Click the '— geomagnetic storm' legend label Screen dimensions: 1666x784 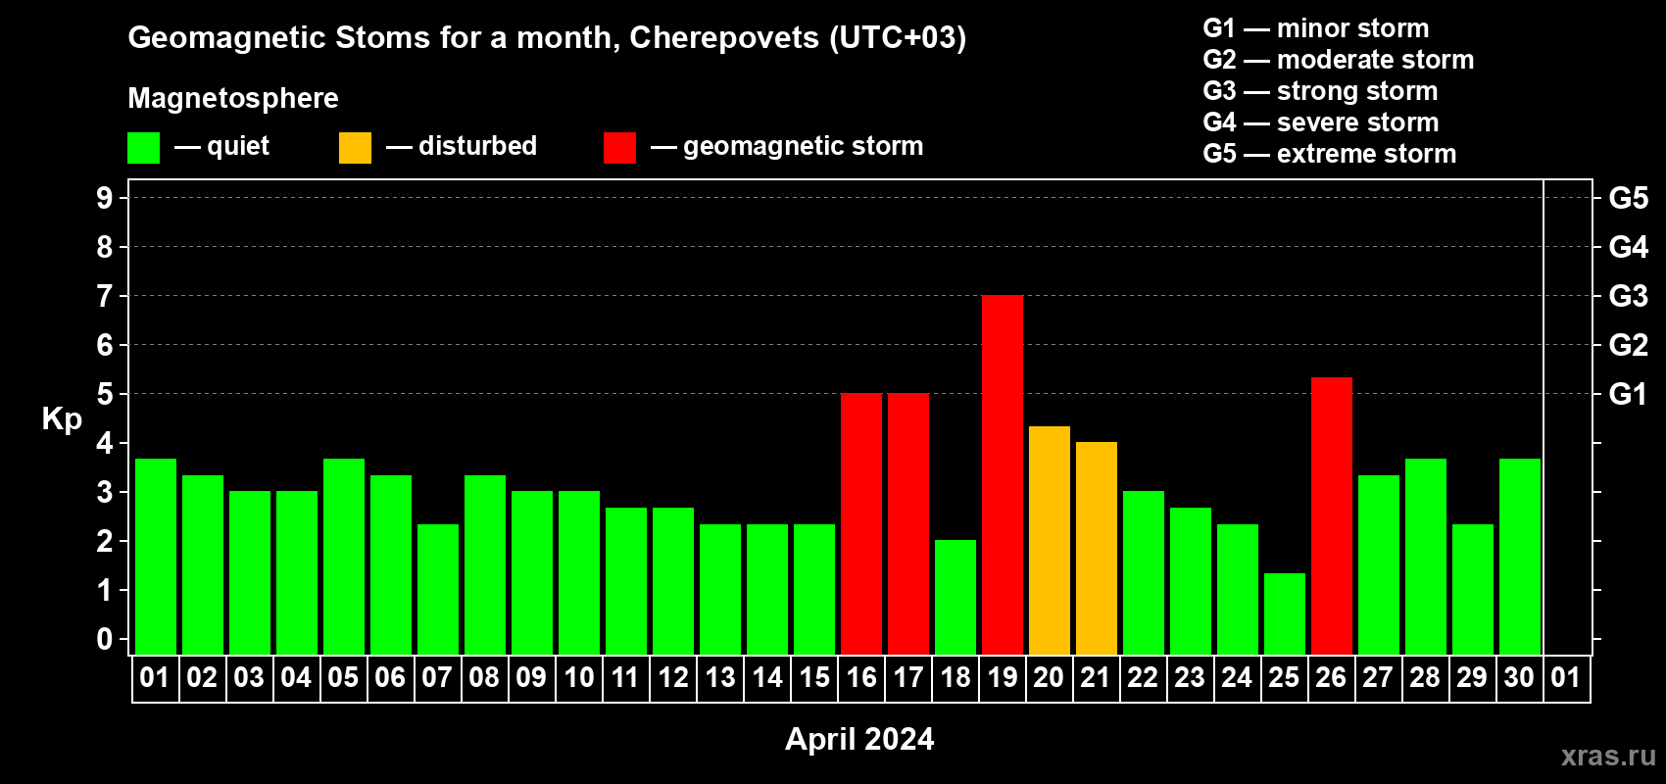(787, 146)
